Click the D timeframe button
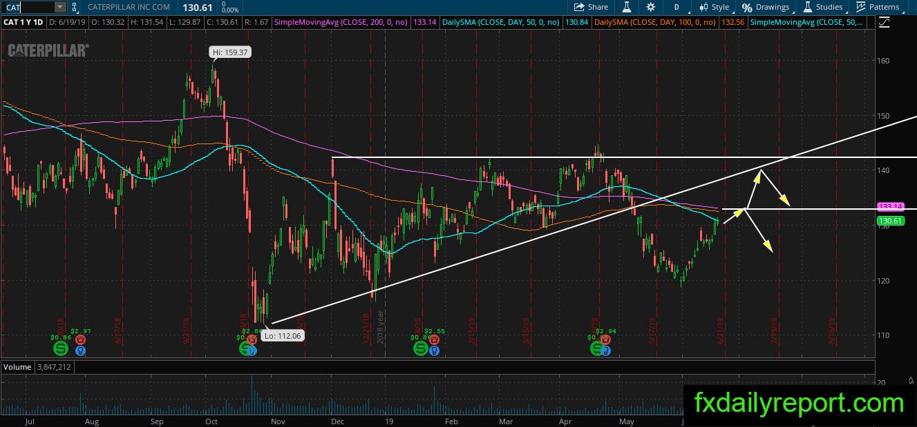 (x=677, y=7)
